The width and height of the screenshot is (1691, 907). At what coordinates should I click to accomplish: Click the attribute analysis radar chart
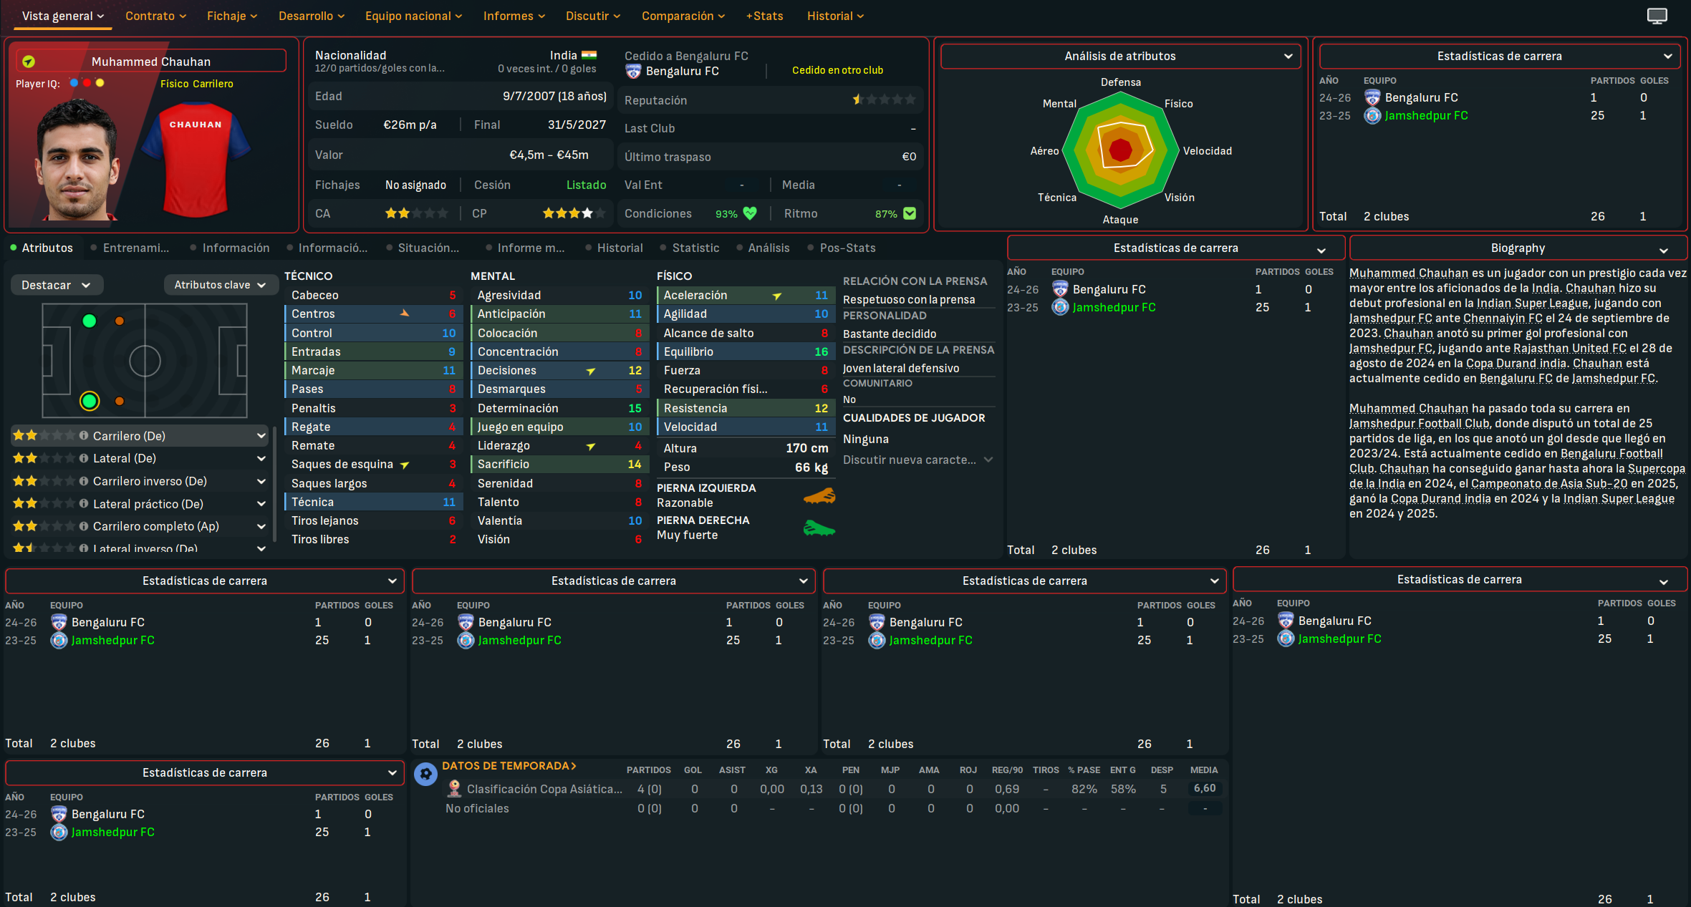coord(1120,150)
